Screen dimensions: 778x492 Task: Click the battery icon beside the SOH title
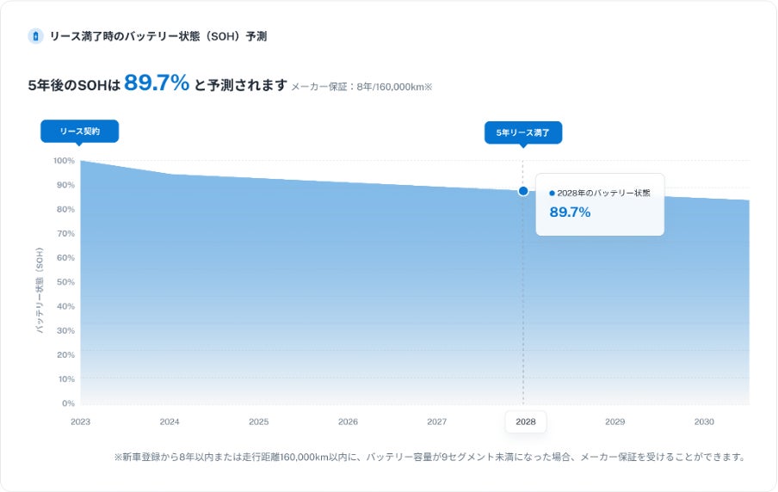(x=35, y=36)
